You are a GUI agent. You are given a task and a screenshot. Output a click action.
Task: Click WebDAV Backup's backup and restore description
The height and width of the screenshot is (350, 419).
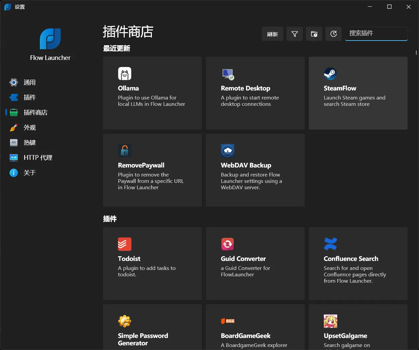pos(251,181)
